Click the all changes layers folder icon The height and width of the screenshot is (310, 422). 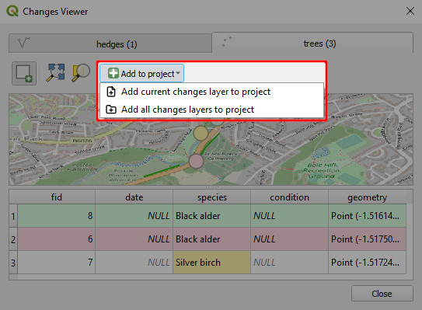pos(111,110)
